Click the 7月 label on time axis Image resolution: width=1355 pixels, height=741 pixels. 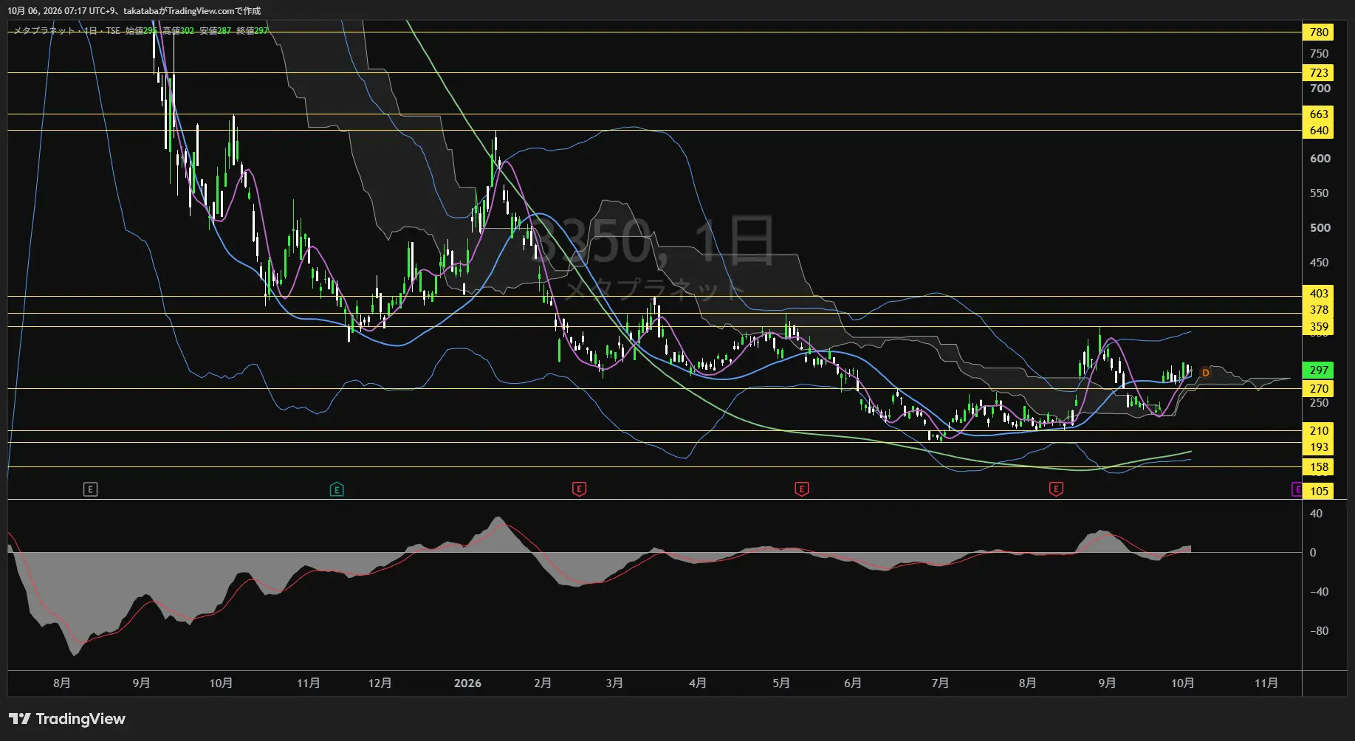[x=940, y=683]
